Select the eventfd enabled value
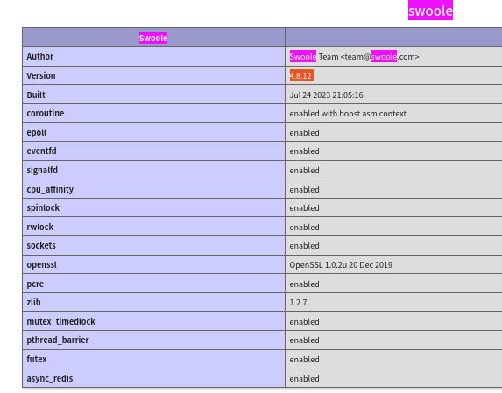 (304, 151)
